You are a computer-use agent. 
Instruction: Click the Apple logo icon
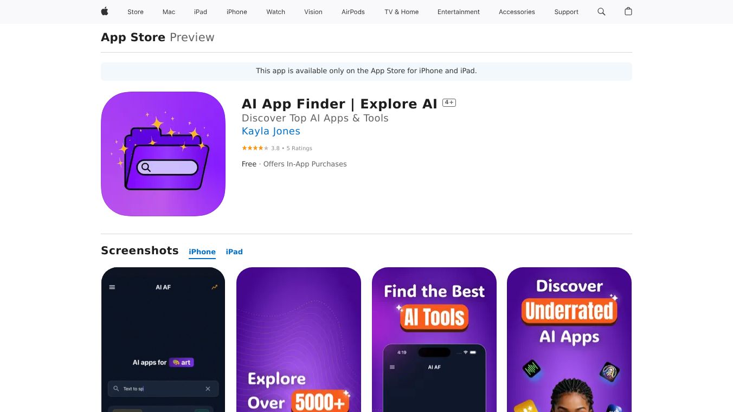pos(105,11)
